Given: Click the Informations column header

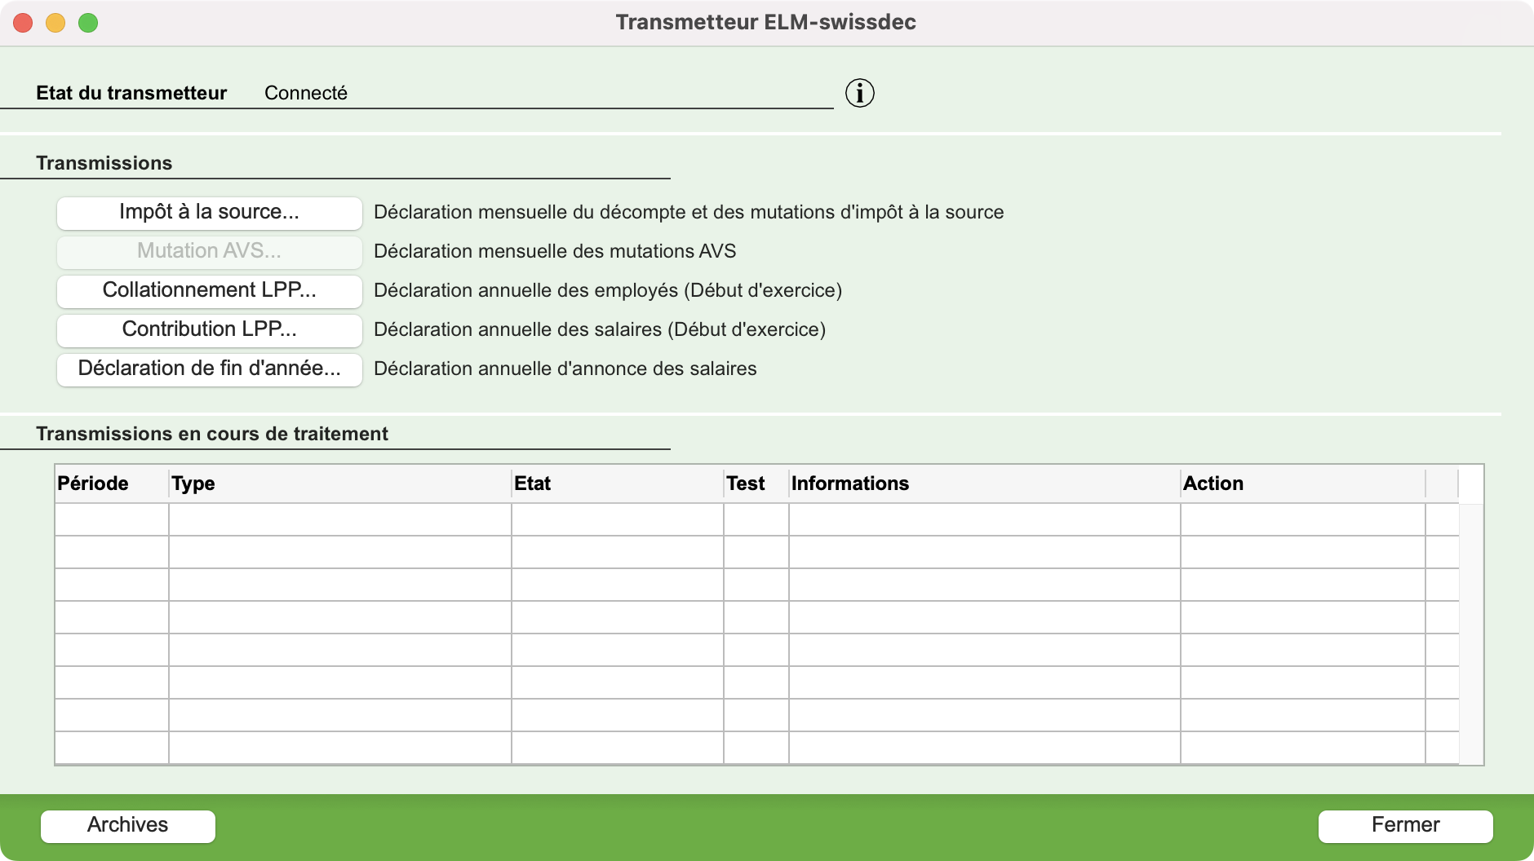Looking at the screenshot, I should [985, 483].
